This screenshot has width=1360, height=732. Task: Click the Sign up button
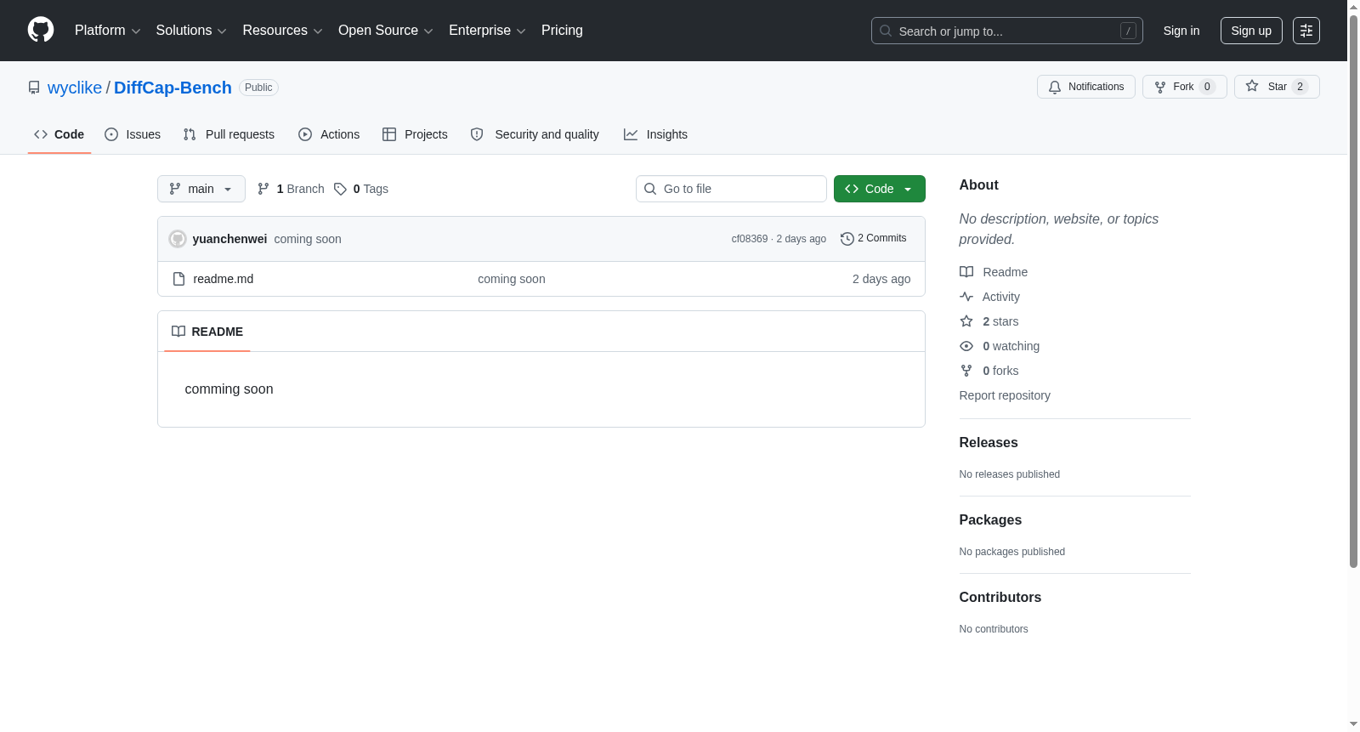1251,31
